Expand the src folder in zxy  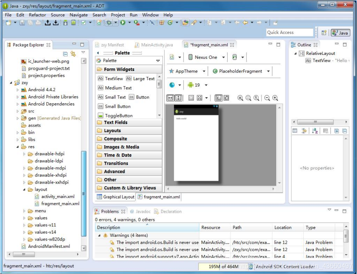click(x=17, y=111)
